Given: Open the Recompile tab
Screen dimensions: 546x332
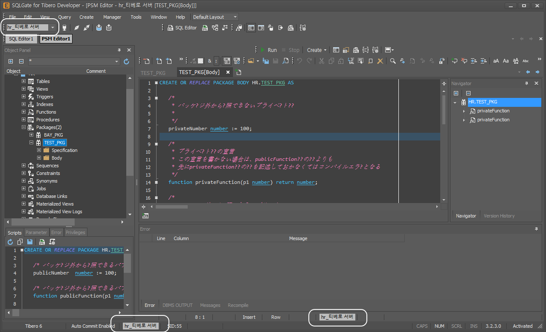Looking at the screenshot, I should pyautogui.click(x=238, y=305).
